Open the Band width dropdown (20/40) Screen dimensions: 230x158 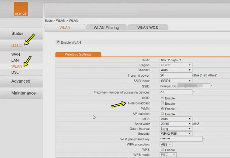click(x=176, y=124)
